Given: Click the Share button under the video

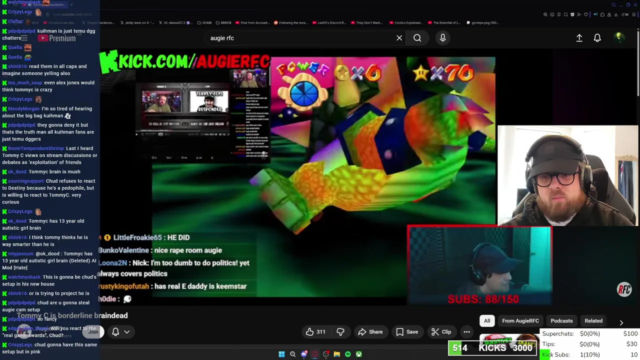Looking at the screenshot, I should click(370, 332).
